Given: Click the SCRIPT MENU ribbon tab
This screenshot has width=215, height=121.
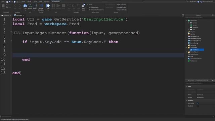Looking at the screenshot, I should pyautogui.click(x=56, y=2).
